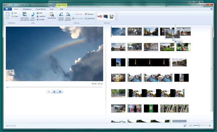Publish the movie to YouTube
Viewport: 217px width, 132px height.
pyautogui.click(x=99, y=16)
